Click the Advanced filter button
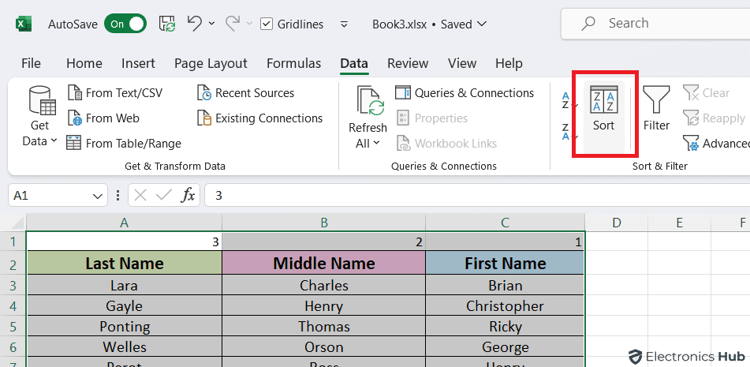The width and height of the screenshot is (750, 367). tap(716, 144)
